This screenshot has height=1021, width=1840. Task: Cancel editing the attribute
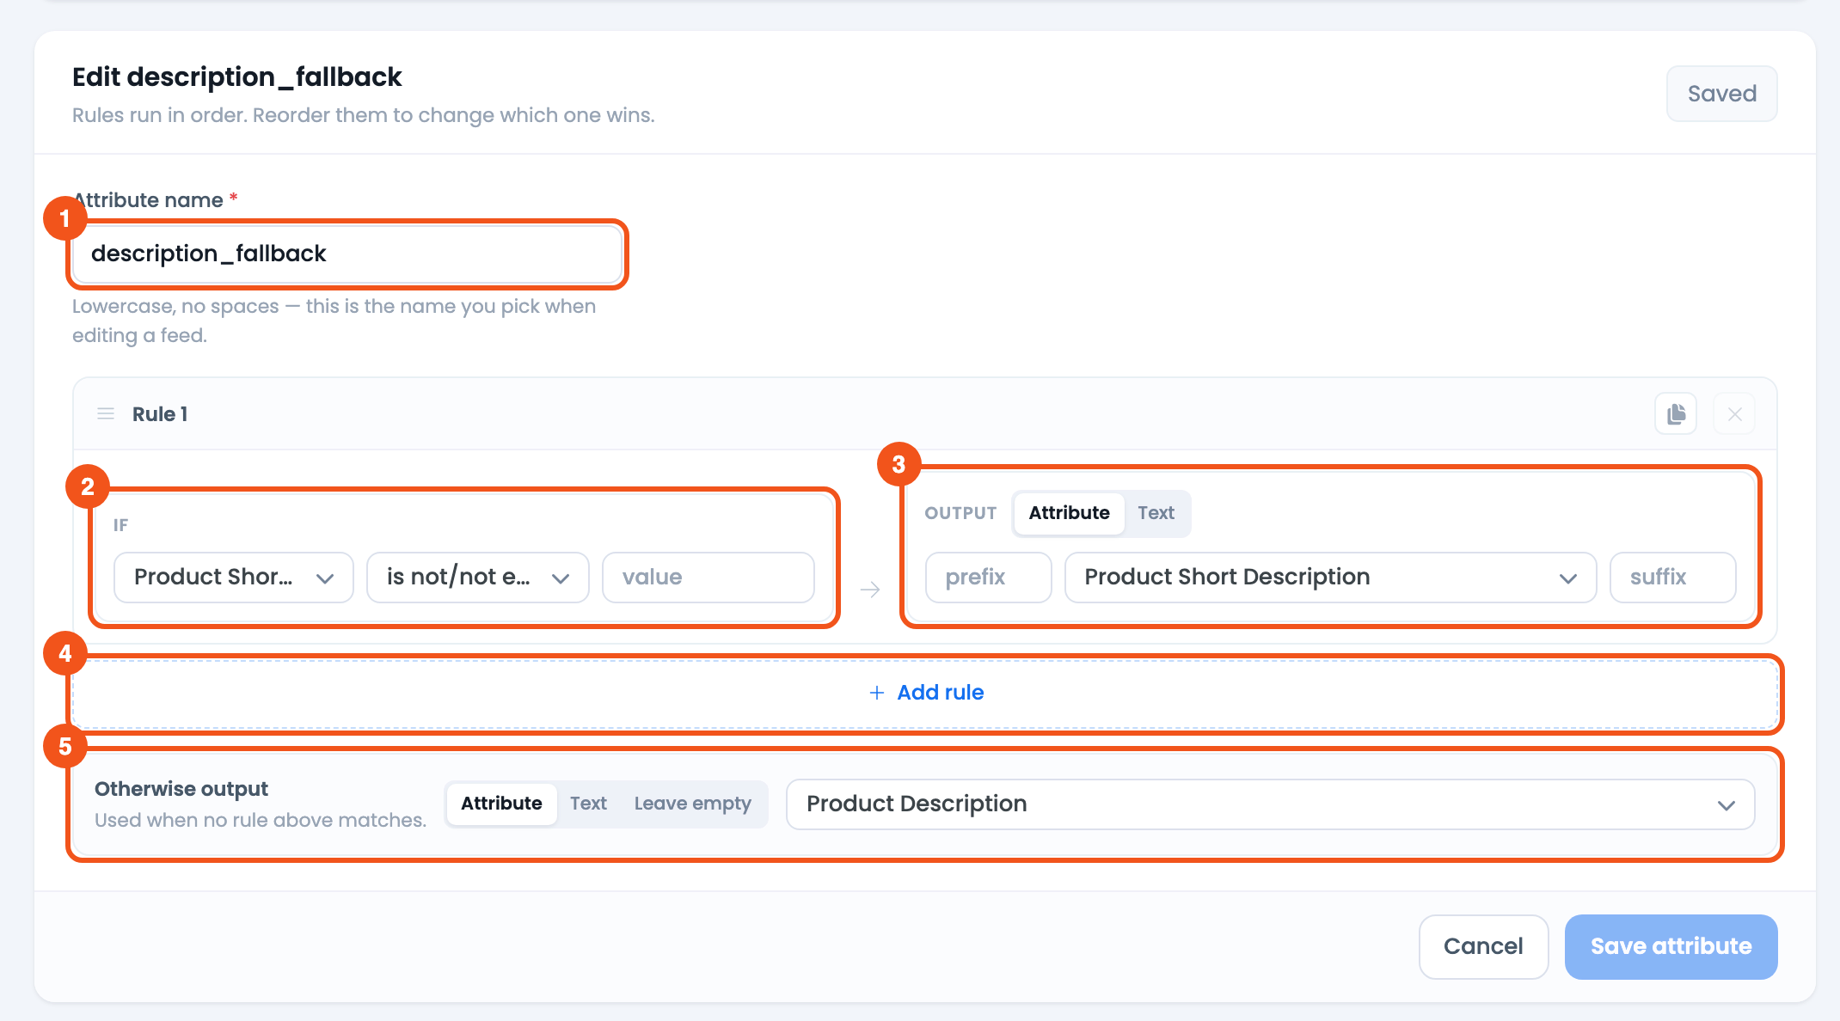click(x=1483, y=946)
